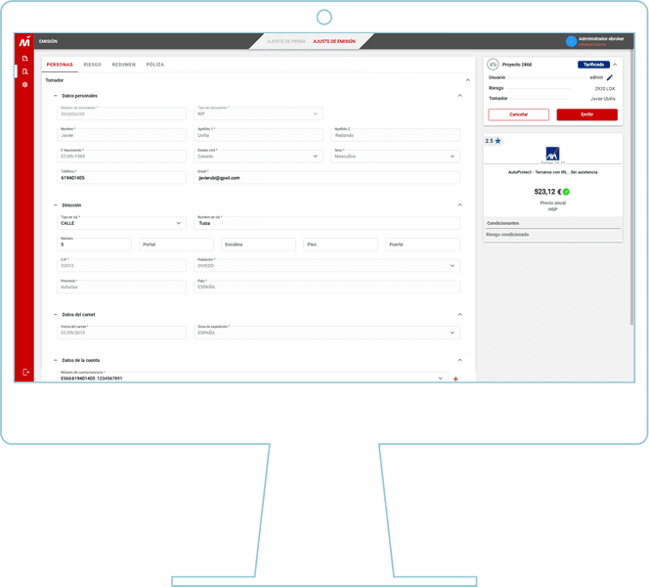Switch to the Póliza tab

tap(155, 65)
